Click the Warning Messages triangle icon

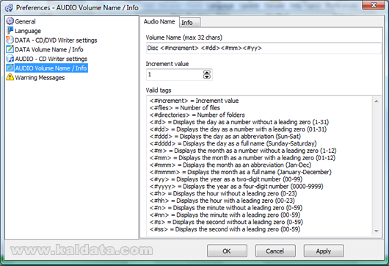pos(10,77)
